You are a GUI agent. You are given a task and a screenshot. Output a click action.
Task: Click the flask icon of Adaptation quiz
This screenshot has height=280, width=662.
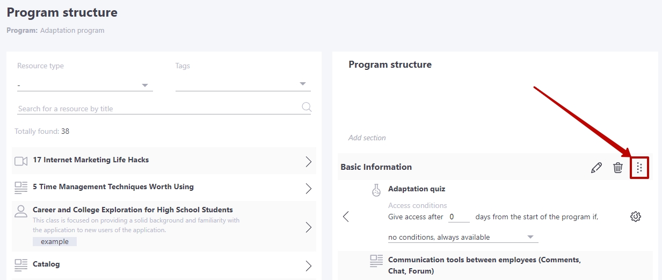376,190
